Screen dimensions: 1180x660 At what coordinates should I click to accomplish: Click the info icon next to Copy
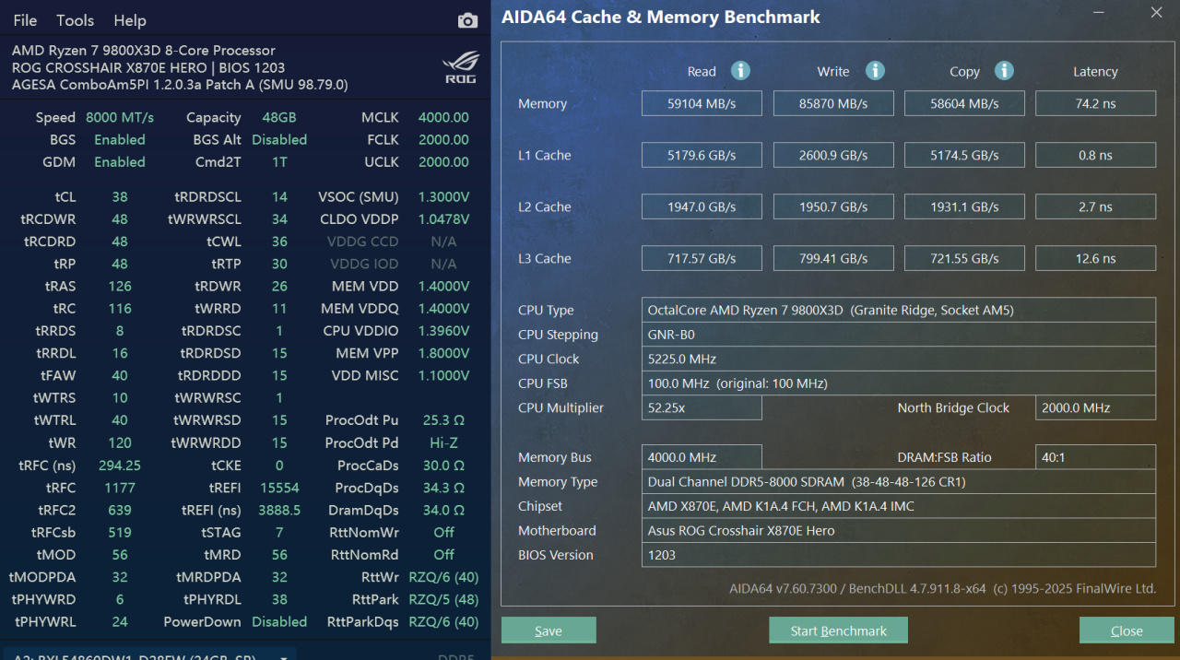1005,71
